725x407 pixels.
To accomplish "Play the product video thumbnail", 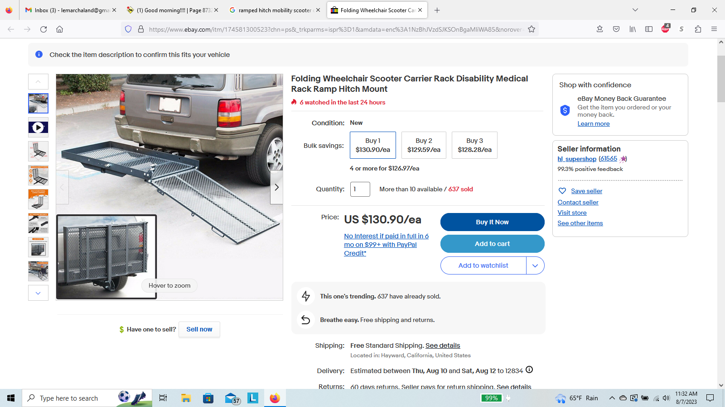I will point(38,128).
